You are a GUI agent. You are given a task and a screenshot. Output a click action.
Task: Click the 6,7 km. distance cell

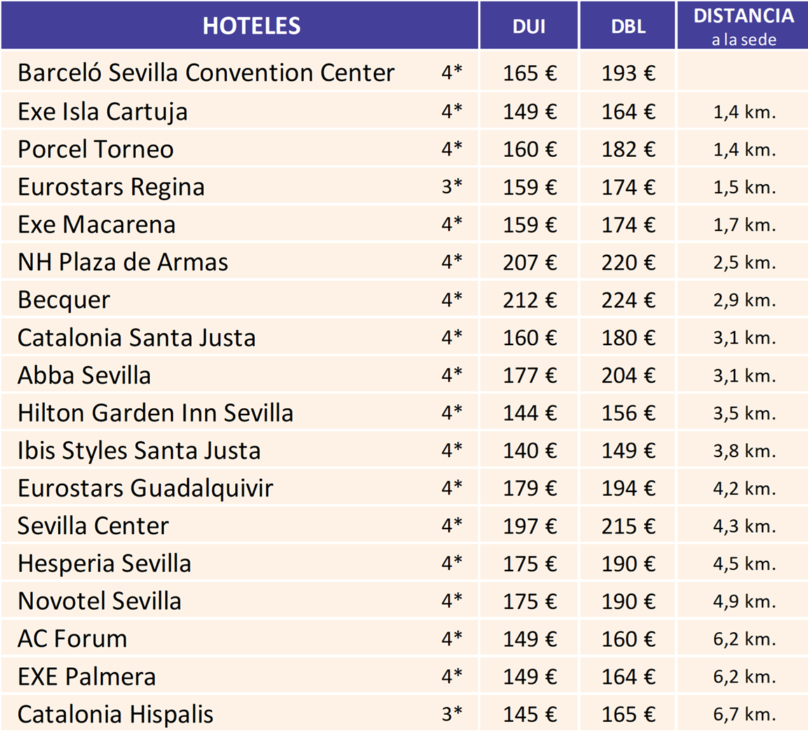(744, 715)
